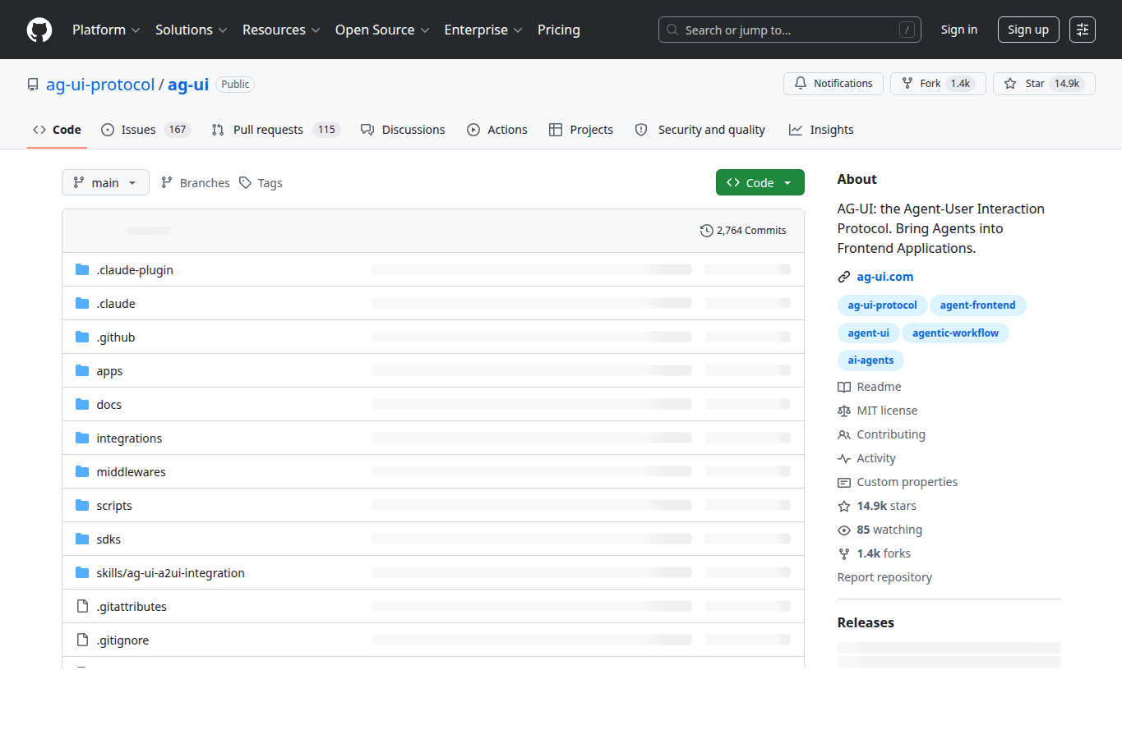
Task: Switch to the Insights tab
Action: [821, 130]
